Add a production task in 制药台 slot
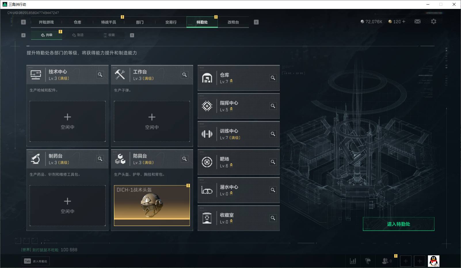 point(68,206)
